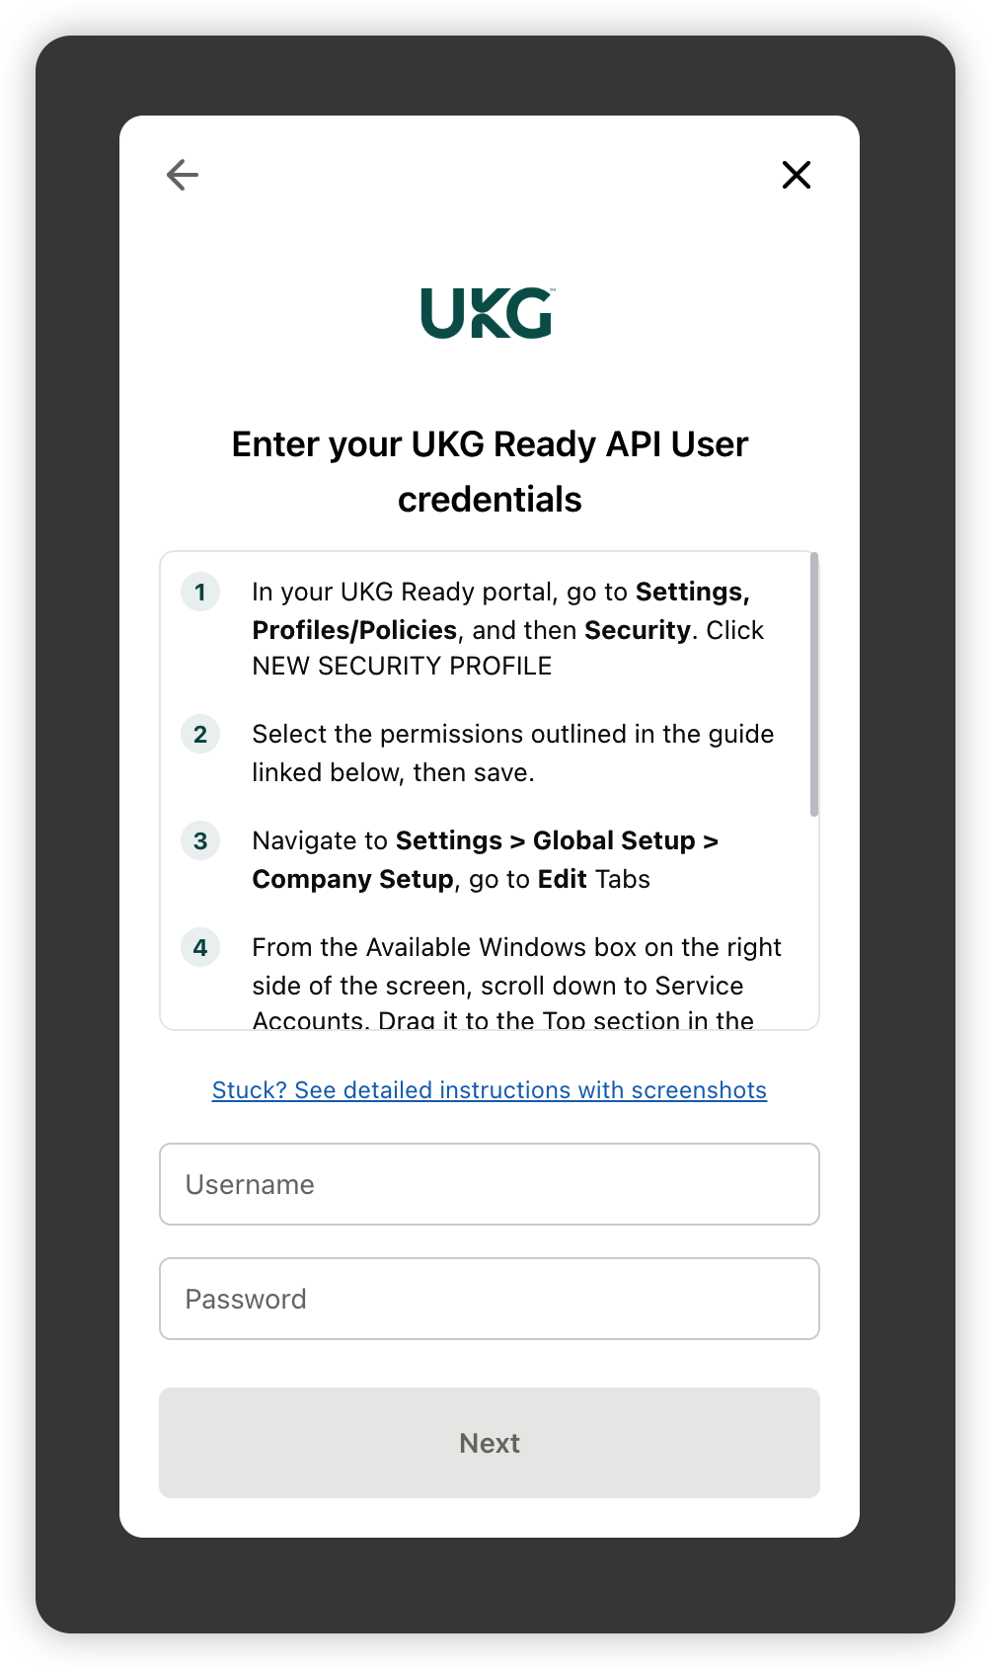Click the step 1 number badge
The image size is (991, 1669).
[200, 593]
